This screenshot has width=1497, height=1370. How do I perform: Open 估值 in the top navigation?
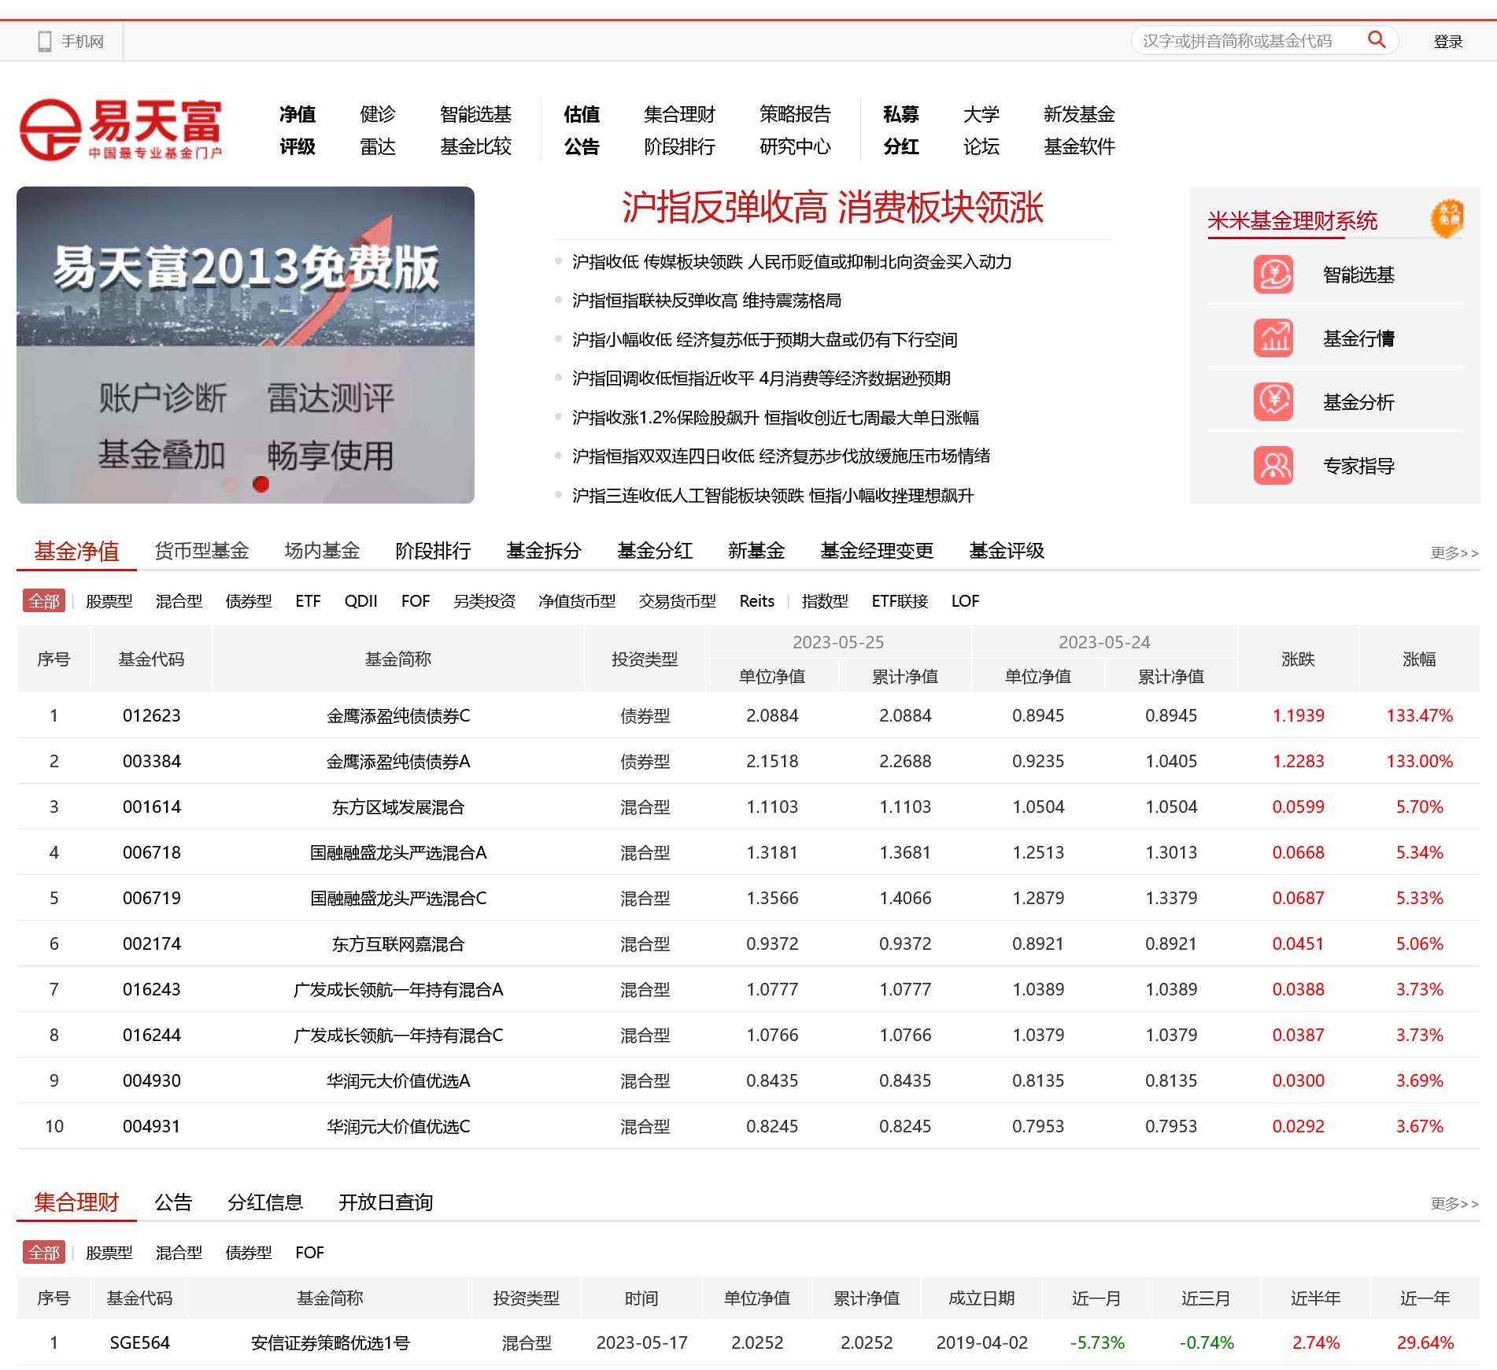tap(582, 114)
